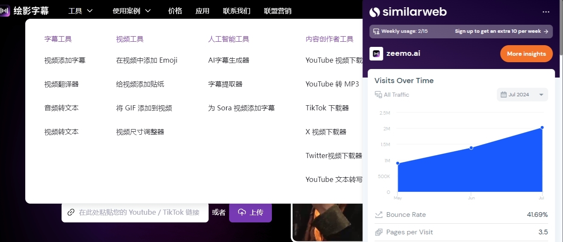
Task: Click the link icon in the paste field
Action: click(71, 212)
